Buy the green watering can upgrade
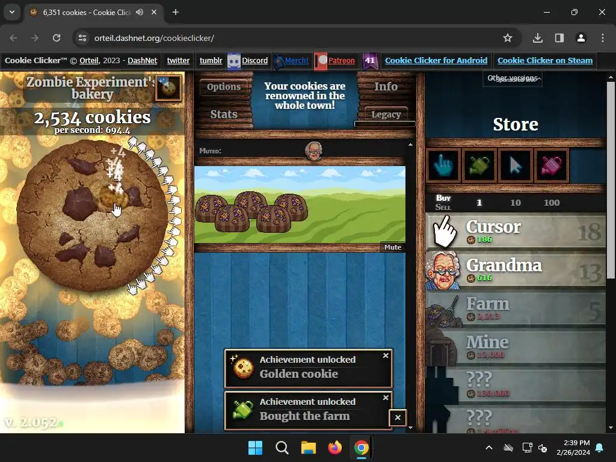This screenshot has height=462, width=616. coord(479,165)
